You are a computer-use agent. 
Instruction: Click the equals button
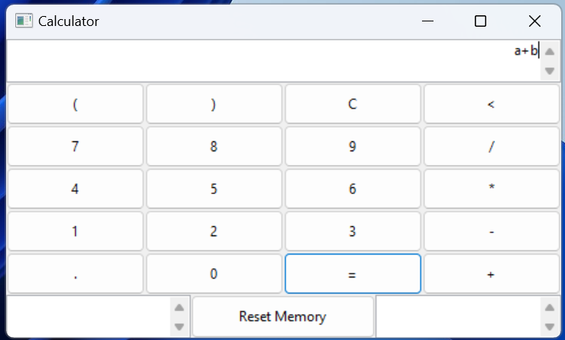pos(352,274)
